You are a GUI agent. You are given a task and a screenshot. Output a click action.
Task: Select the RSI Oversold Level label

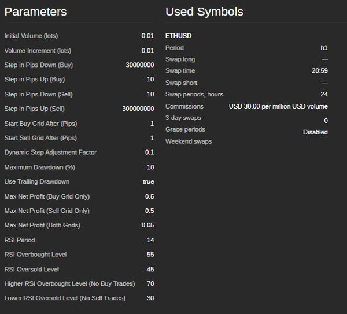(x=32, y=270)
